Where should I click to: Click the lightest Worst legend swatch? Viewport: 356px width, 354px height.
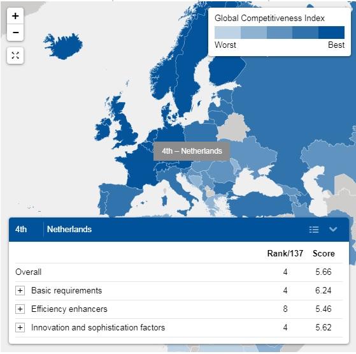click(x=227, y=33)
